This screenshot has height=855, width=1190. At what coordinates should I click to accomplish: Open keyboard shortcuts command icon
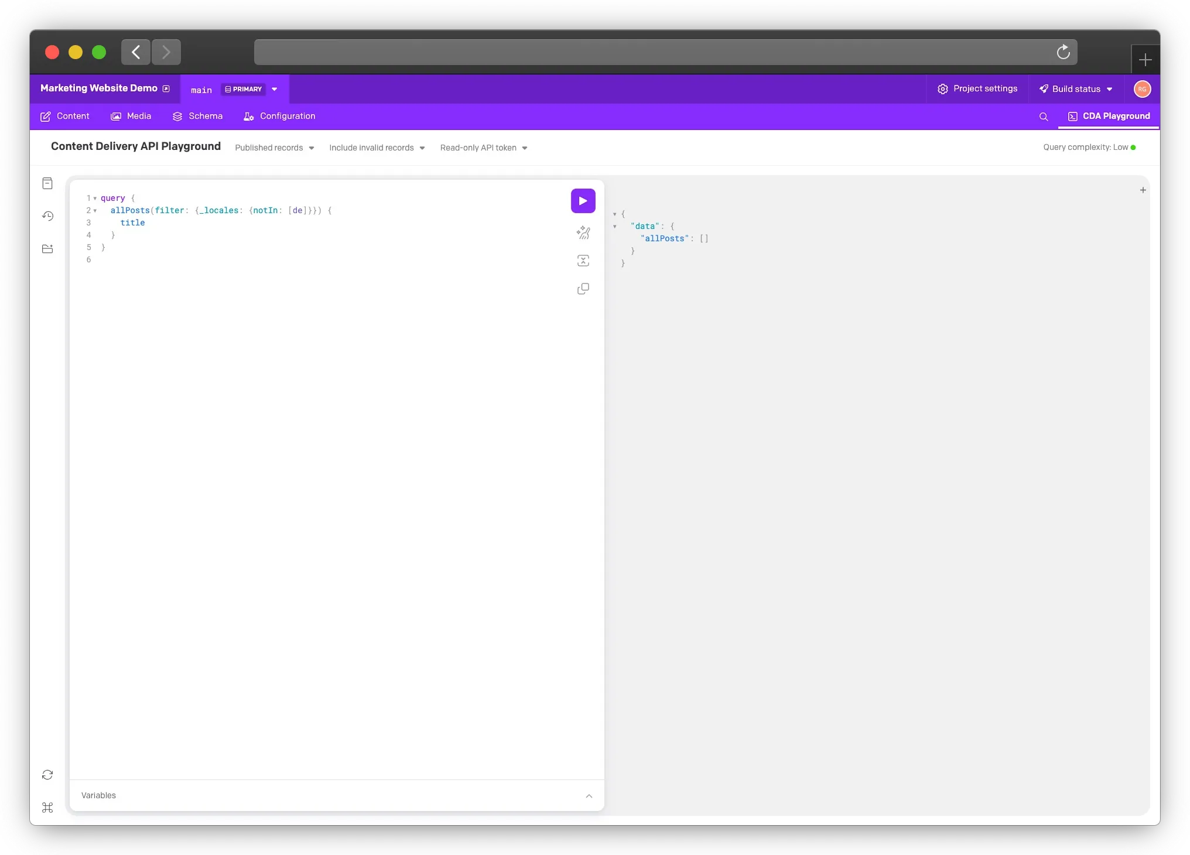point(47,808)
